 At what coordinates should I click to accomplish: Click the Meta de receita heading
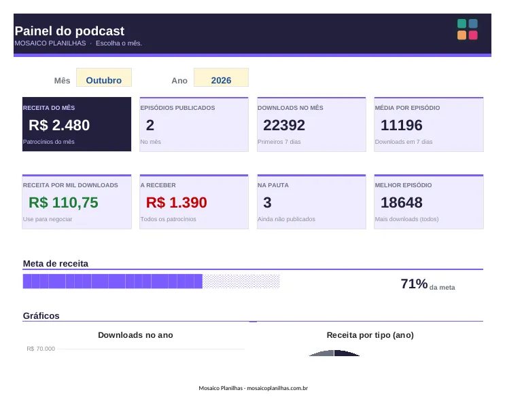(x=56, y=264)
